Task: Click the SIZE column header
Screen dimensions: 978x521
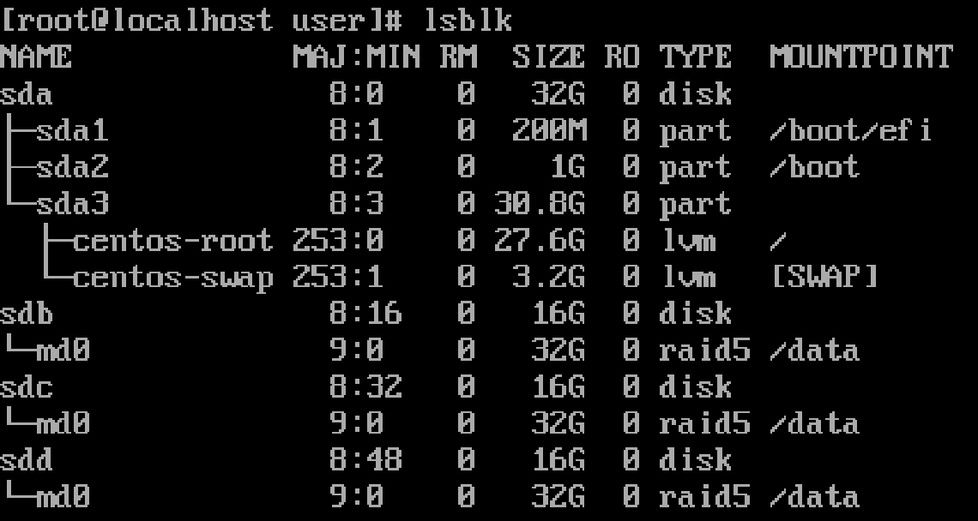Action: coord(548,57)
